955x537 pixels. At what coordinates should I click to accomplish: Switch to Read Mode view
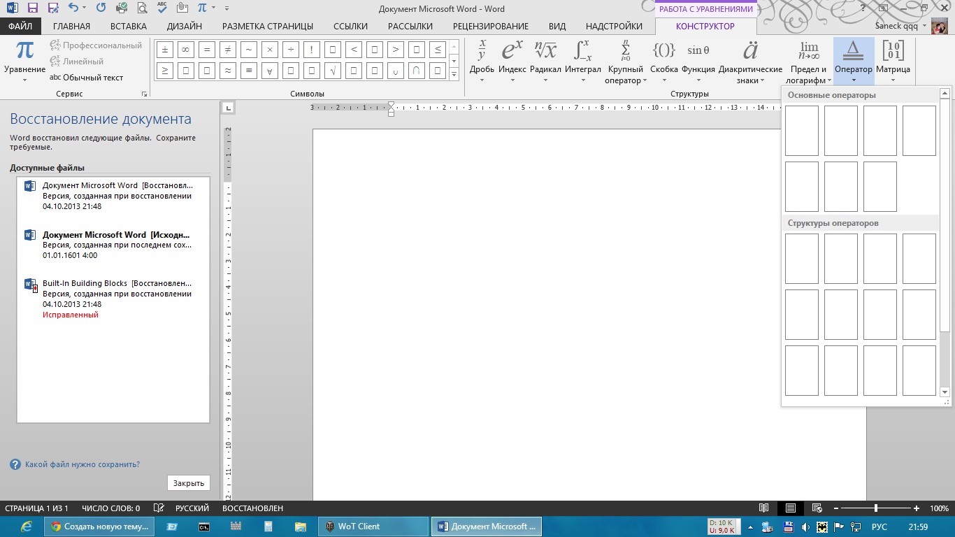[x=764, y=508]
